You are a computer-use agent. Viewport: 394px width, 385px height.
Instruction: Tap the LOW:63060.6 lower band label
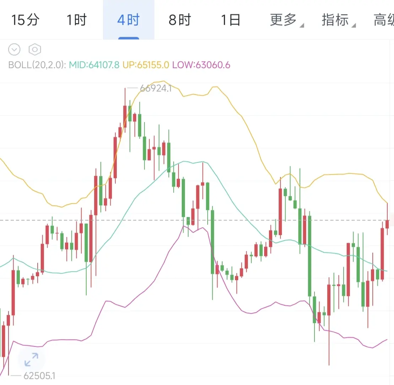pos(201,65)
